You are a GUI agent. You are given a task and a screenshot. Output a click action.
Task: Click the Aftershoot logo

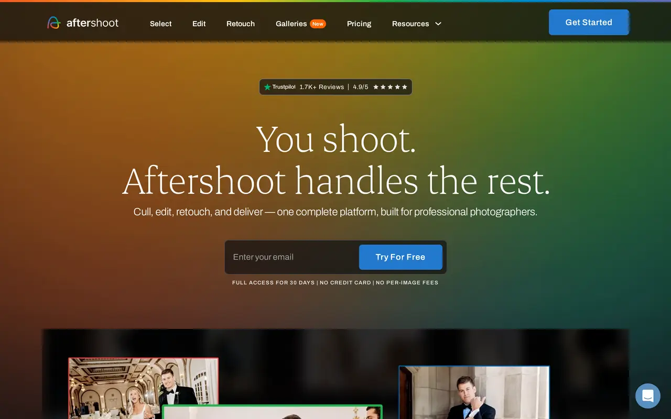[x=83, y=23]
